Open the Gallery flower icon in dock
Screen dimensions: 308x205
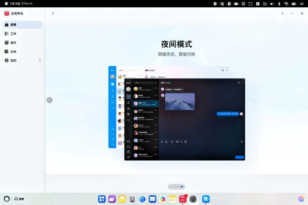tap(163, 199)
